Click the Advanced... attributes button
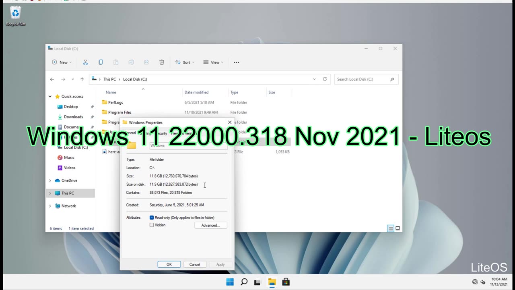This screenshot has width=515, height=290. [211, 225]
